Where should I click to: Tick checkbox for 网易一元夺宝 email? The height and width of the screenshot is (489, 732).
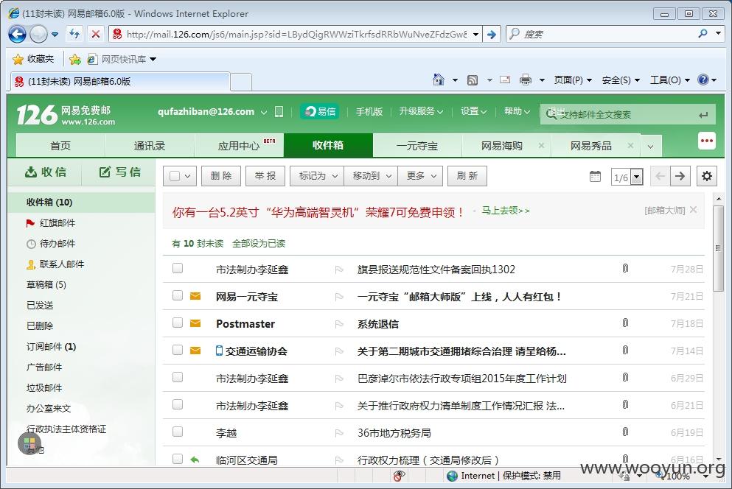[x=178, y=295]
